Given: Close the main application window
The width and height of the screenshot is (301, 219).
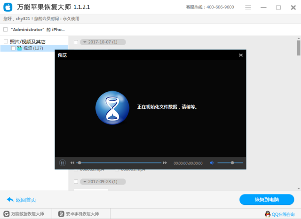Looking at the screenshot, I should (x=293, y=8).
